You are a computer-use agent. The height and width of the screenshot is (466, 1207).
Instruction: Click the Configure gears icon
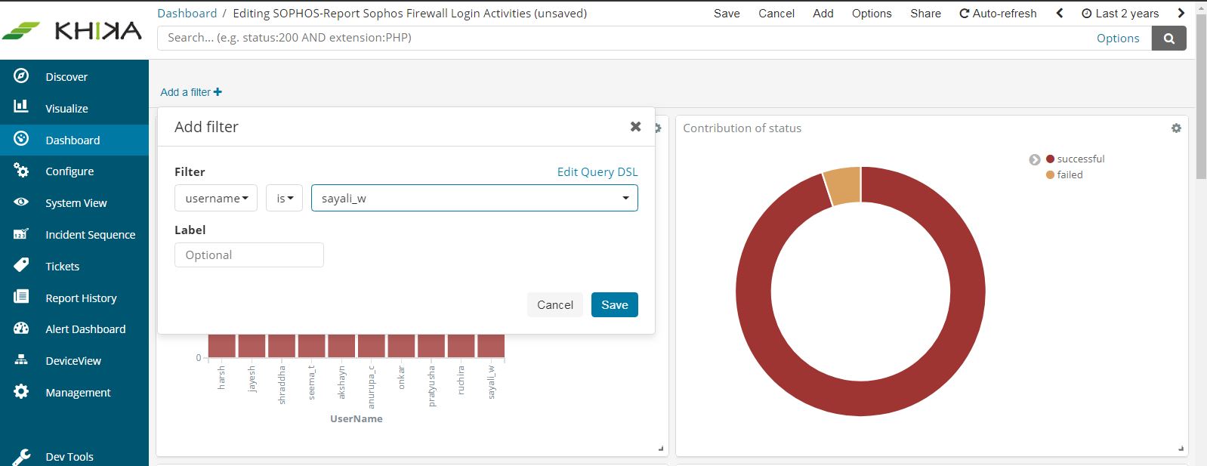[21, 170]
